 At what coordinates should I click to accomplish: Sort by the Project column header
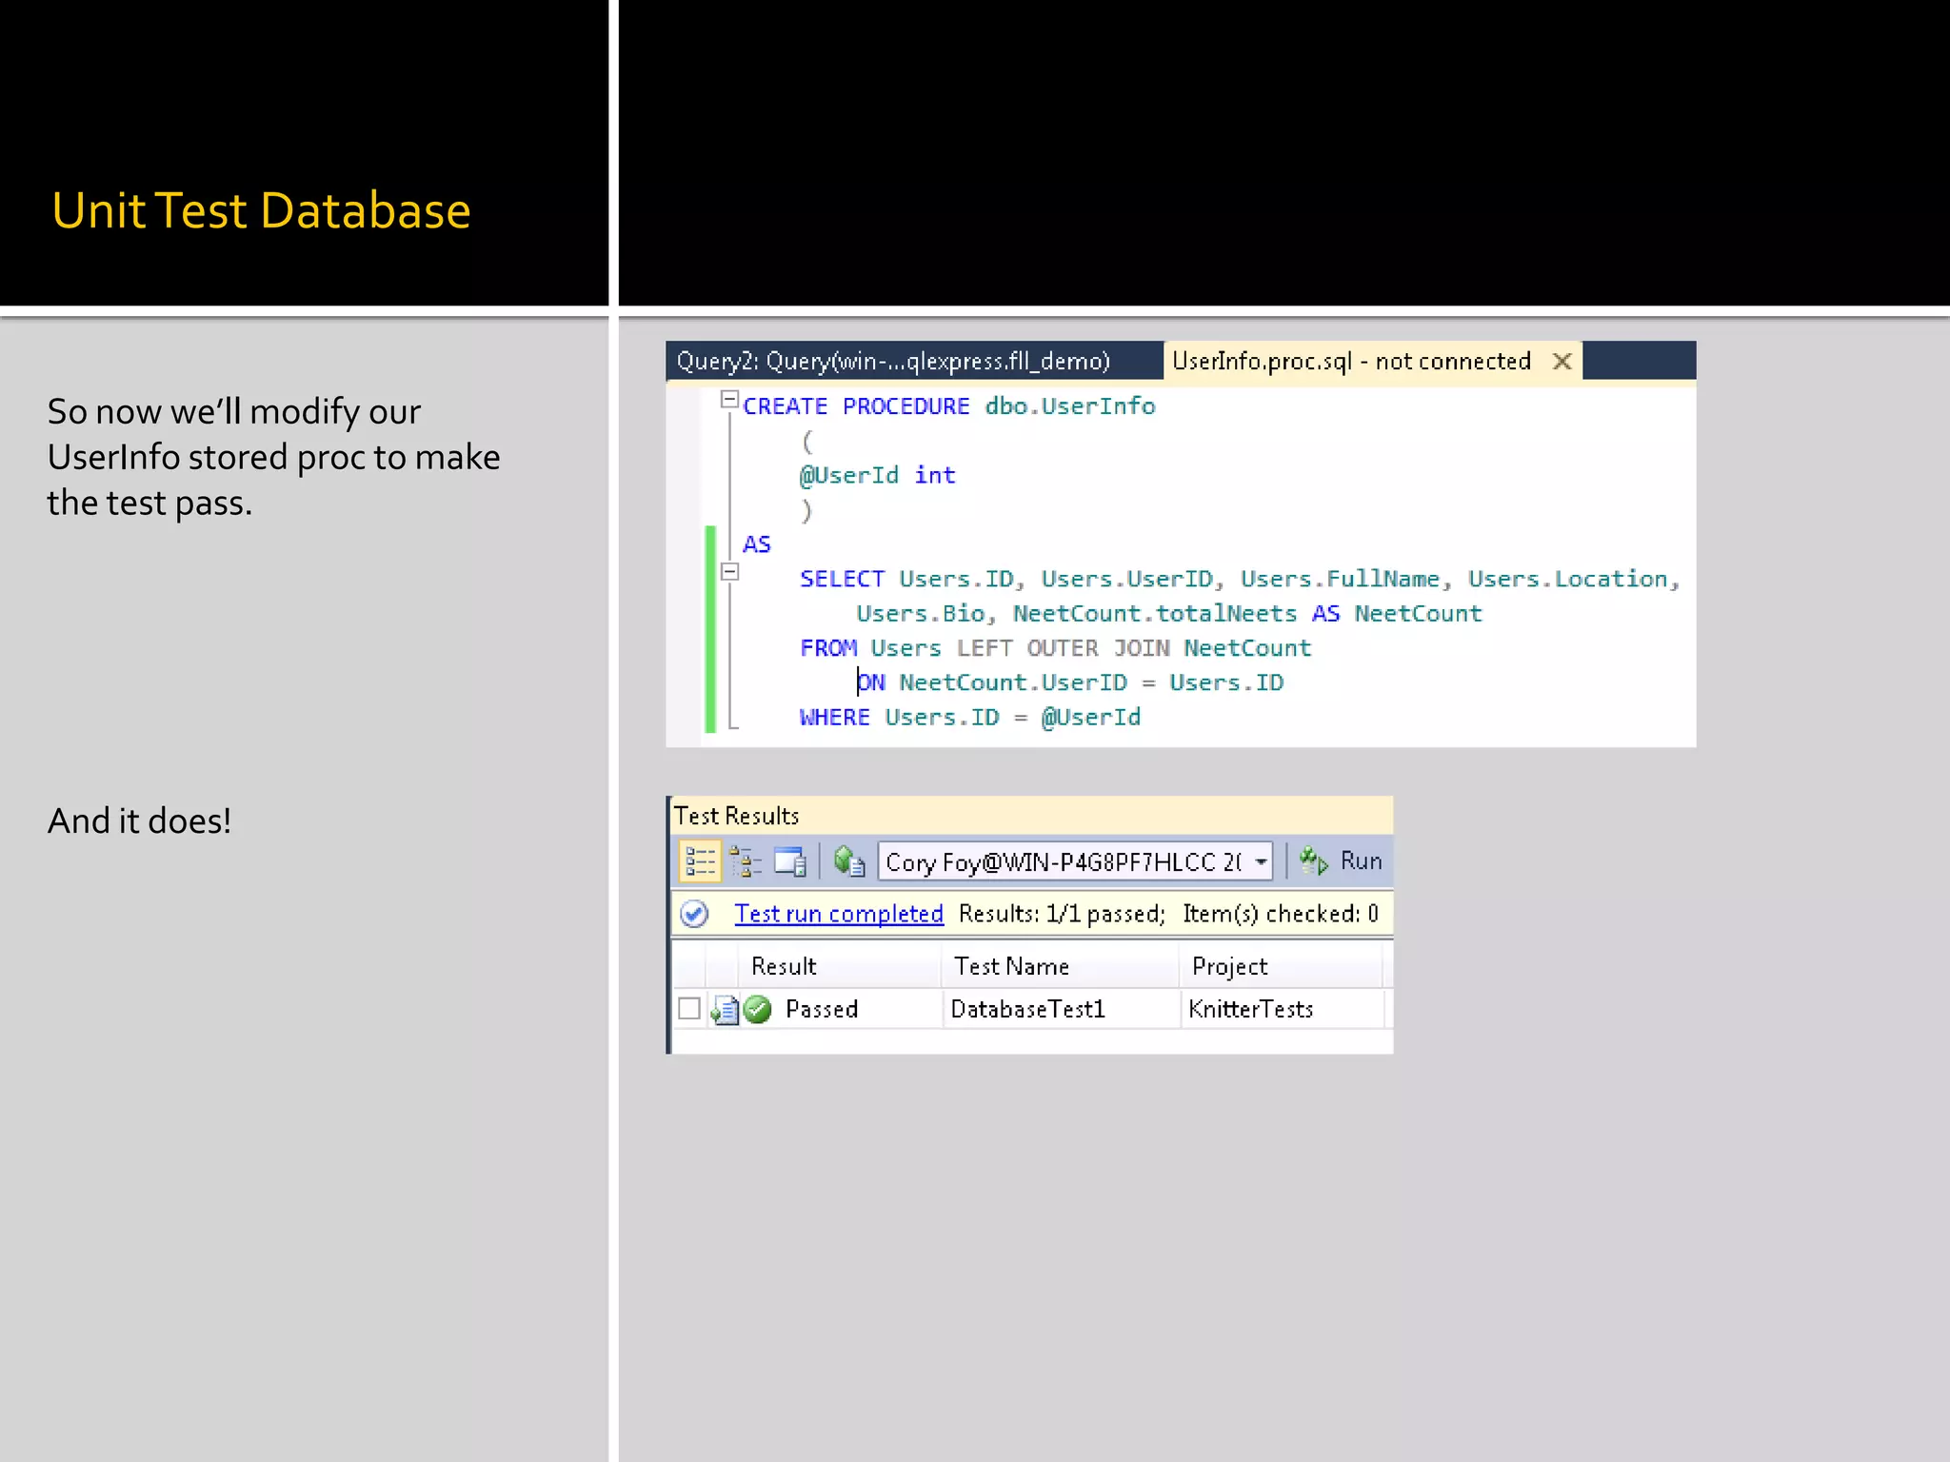tap(1281, 966)
